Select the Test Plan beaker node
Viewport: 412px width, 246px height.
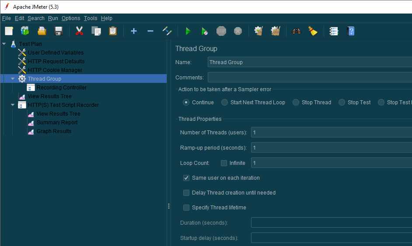(x=26, y=44)
